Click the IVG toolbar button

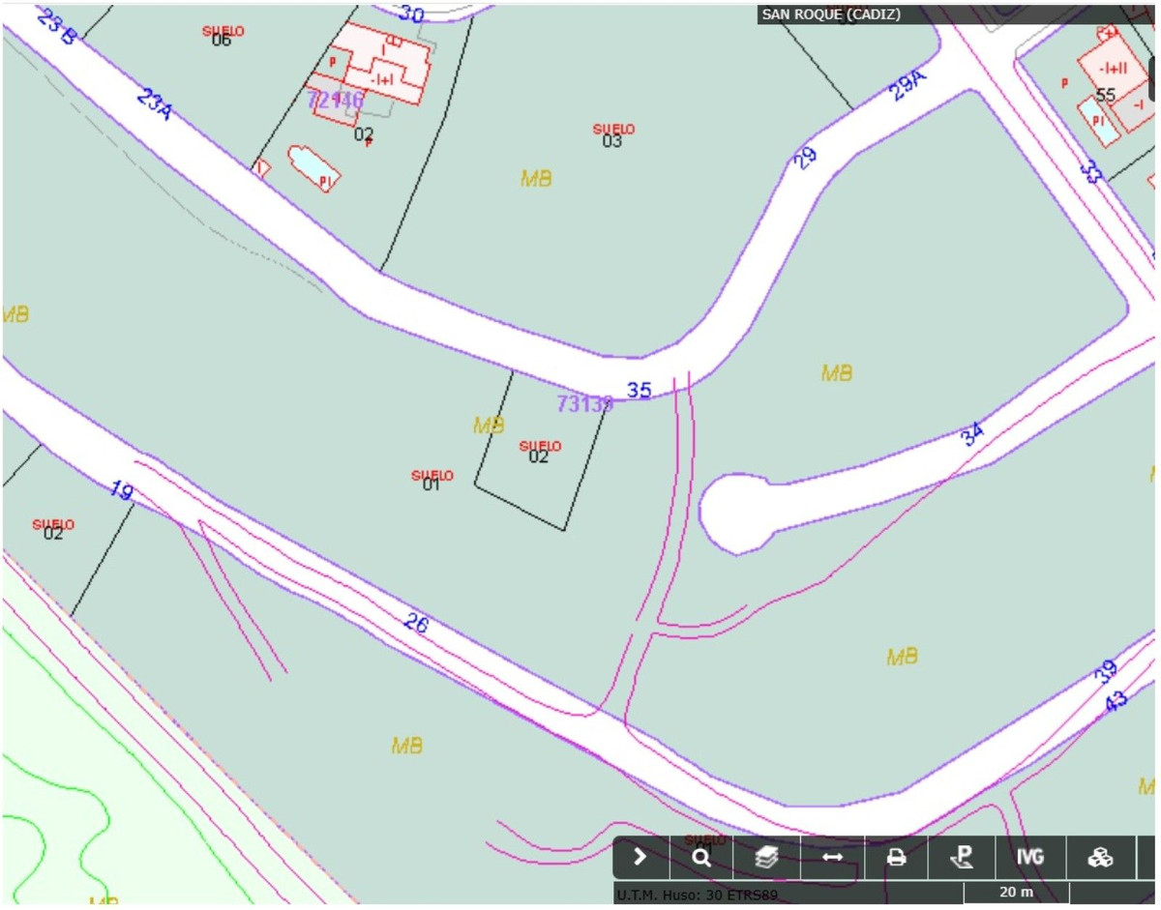click(x=1030, y=857)
